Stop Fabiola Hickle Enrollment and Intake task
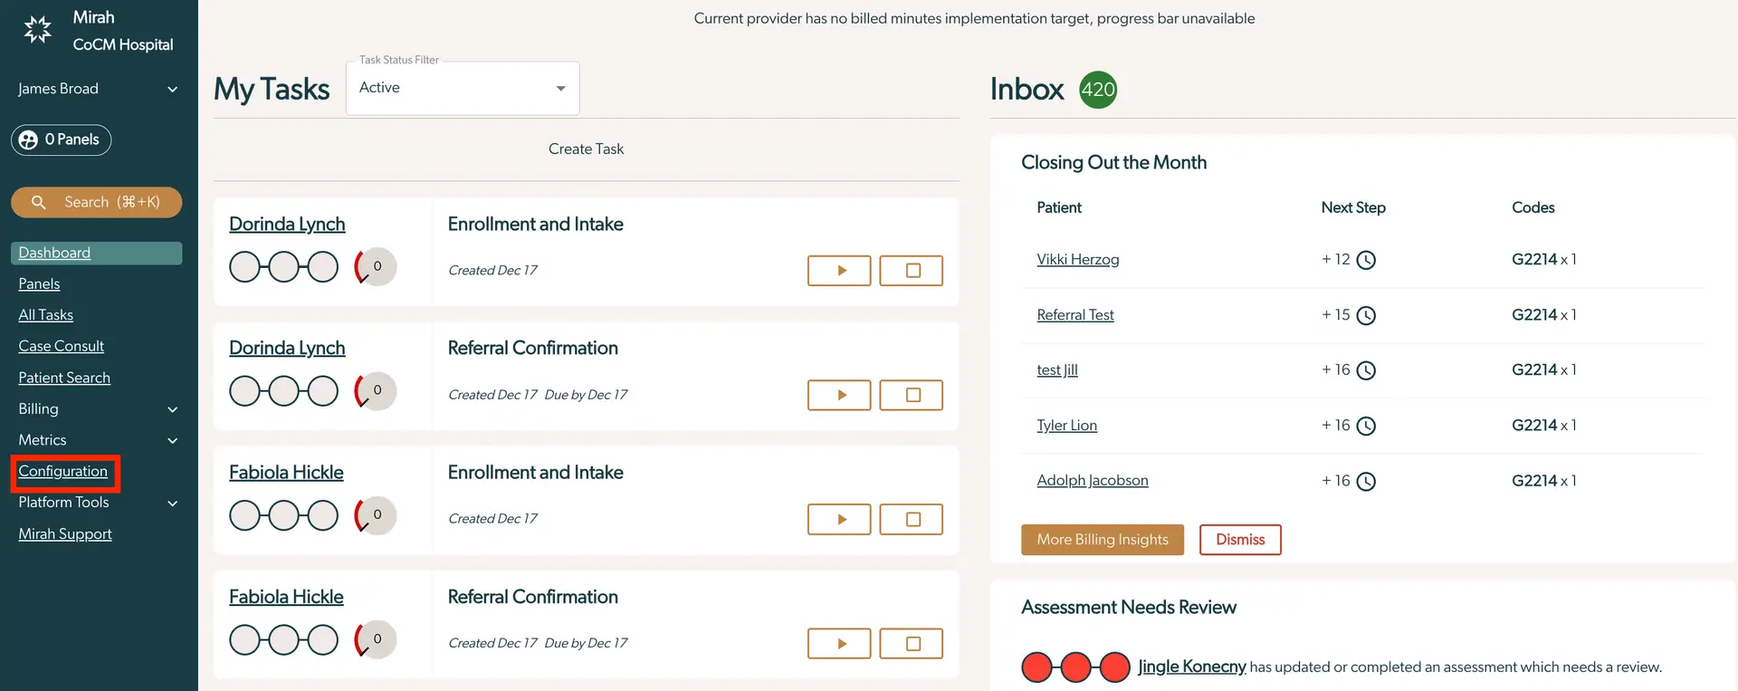This screenshot has height=691, width=1738. [x=912, y=519]
